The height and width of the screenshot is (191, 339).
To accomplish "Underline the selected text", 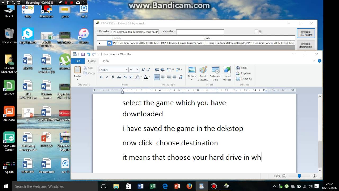I will (113, 77).
